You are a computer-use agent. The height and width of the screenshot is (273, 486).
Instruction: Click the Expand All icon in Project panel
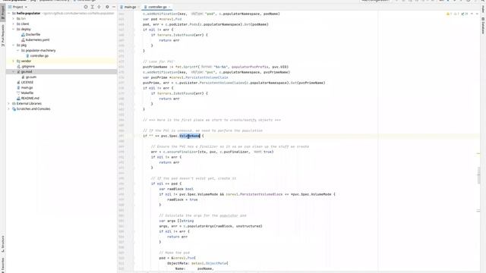(93, 7)
